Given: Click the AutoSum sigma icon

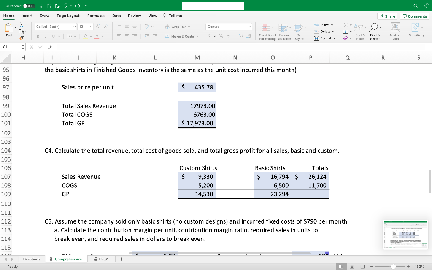Looking at the screenshot, I should [346, 25].
